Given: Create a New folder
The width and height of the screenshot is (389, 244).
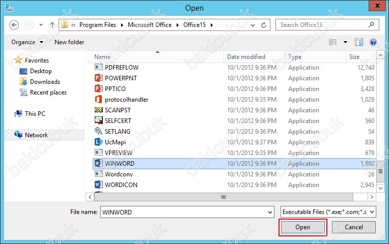Looking at the screenshot, I should click(x=69, y=42).
